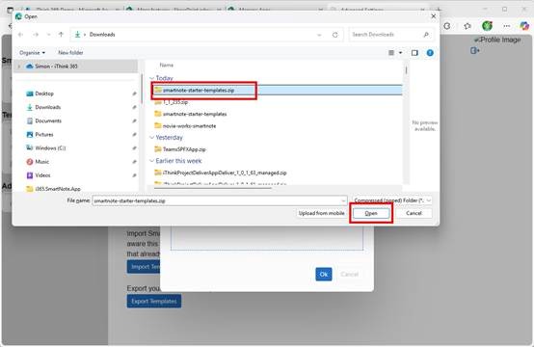Click Export Templates button in page
This screenshot has height=347, width=534.
pyautogui.click(x=154, y=301)
